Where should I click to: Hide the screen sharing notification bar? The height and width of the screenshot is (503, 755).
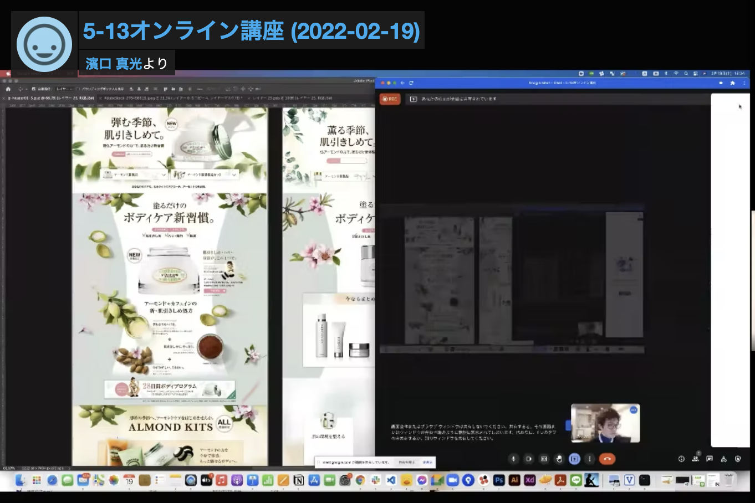(427, 462)
